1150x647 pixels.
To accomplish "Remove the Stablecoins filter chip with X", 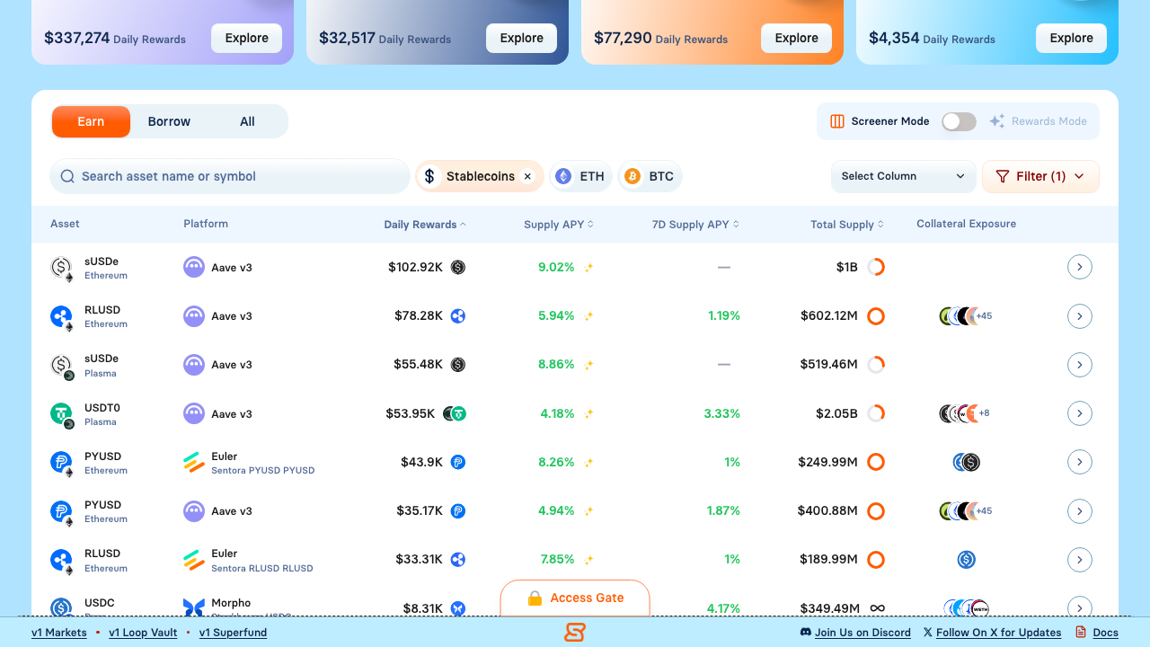I will (527, 176).
